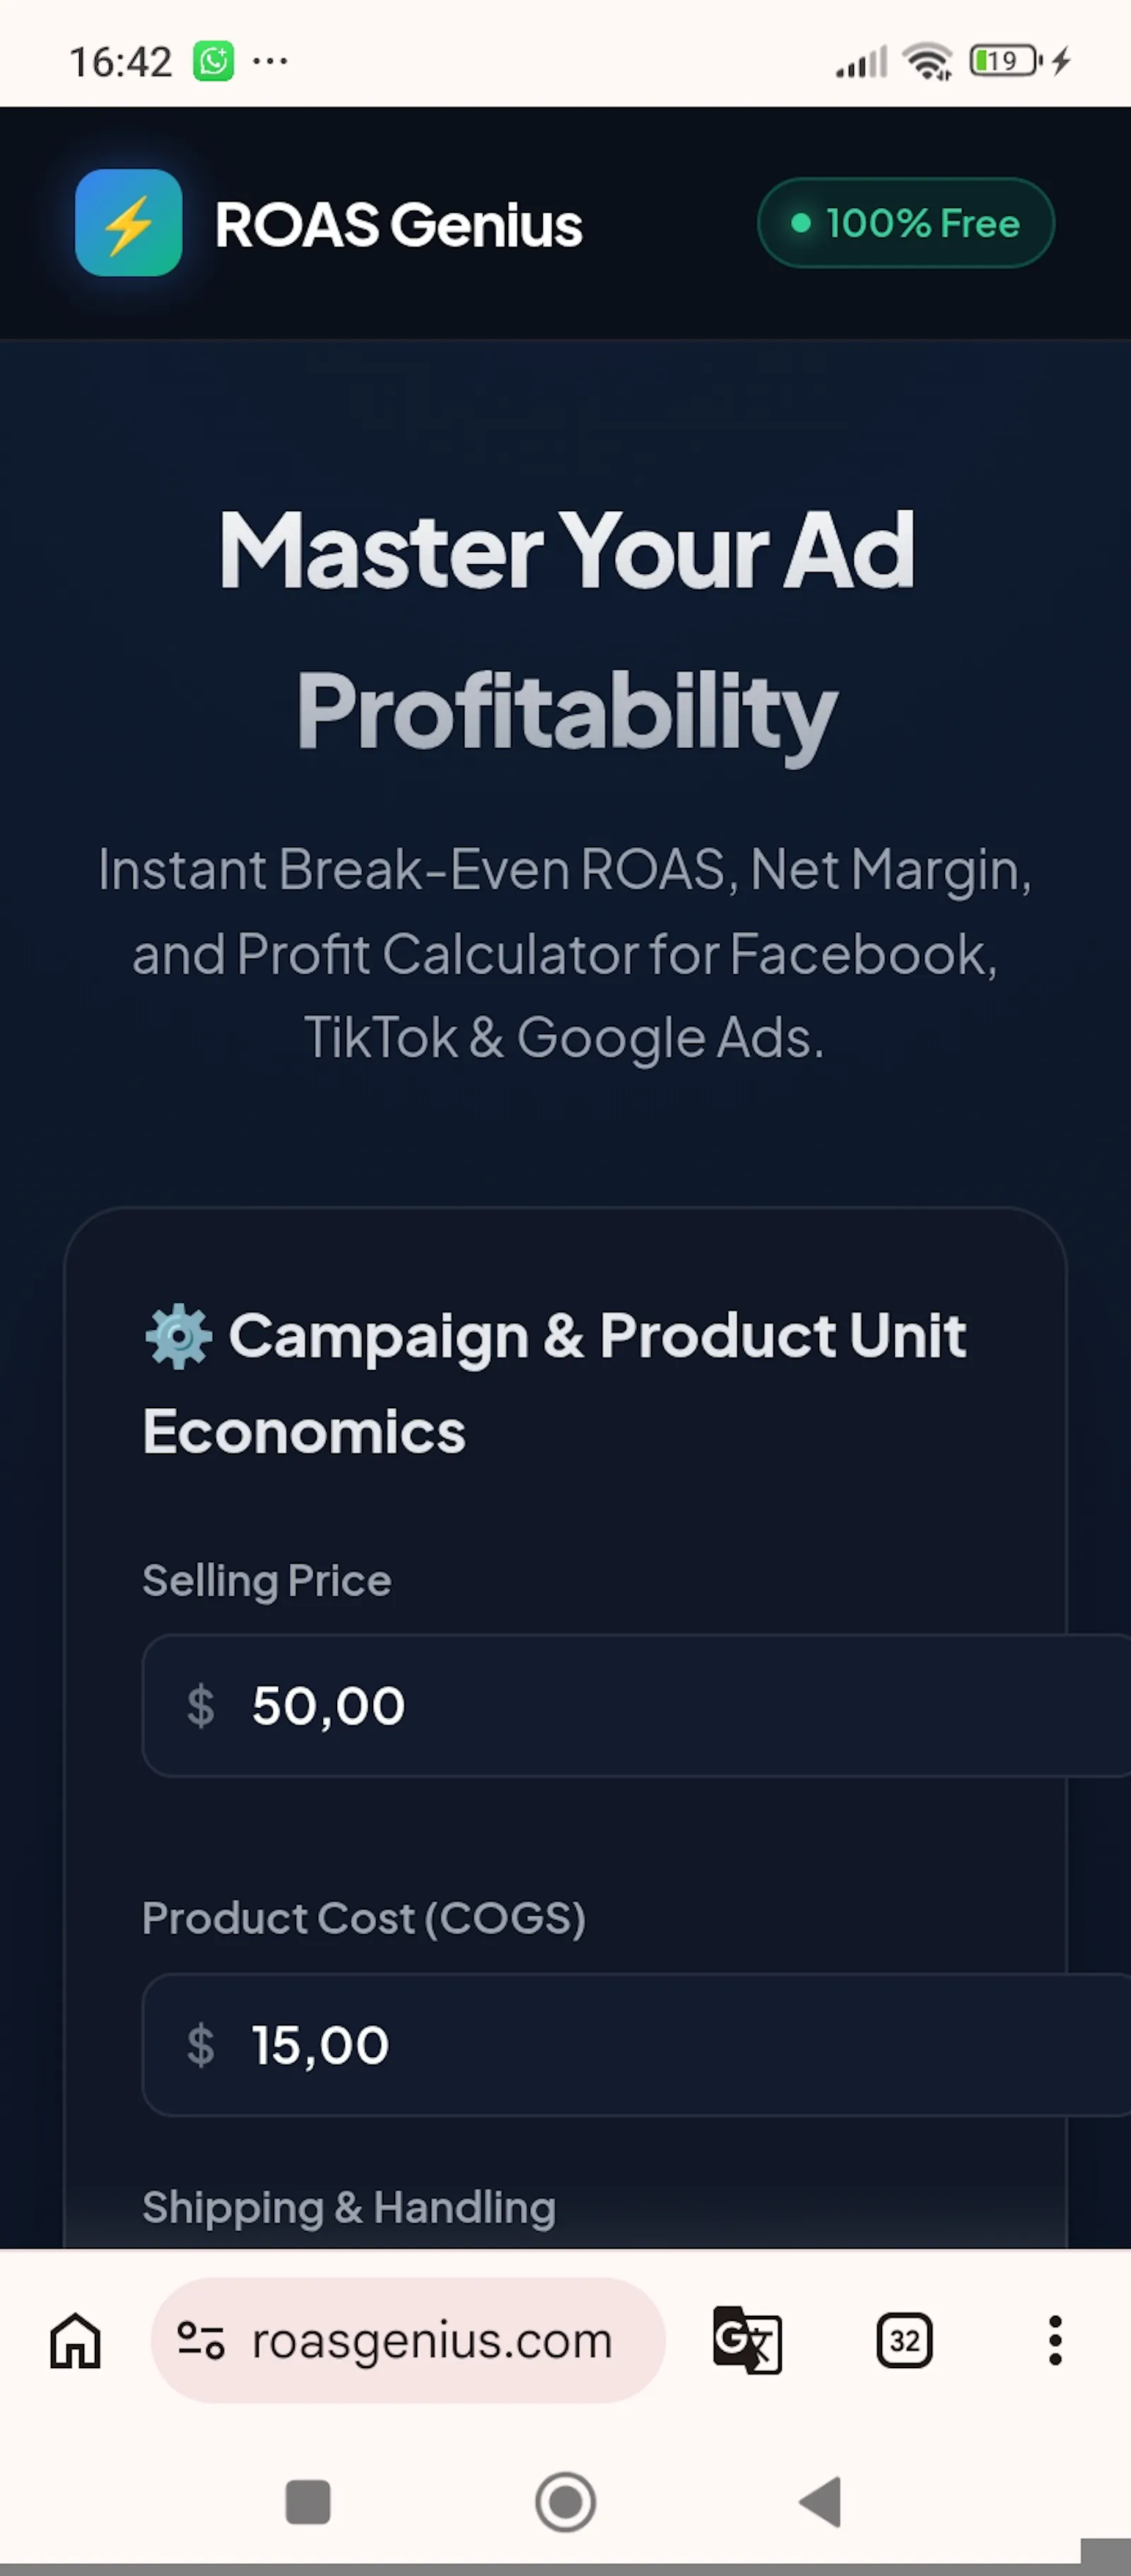Tap the Android recent apps square button
Image resolution: width=1131 pixels, height=2576 pixels.
[x=308, y=2502]
